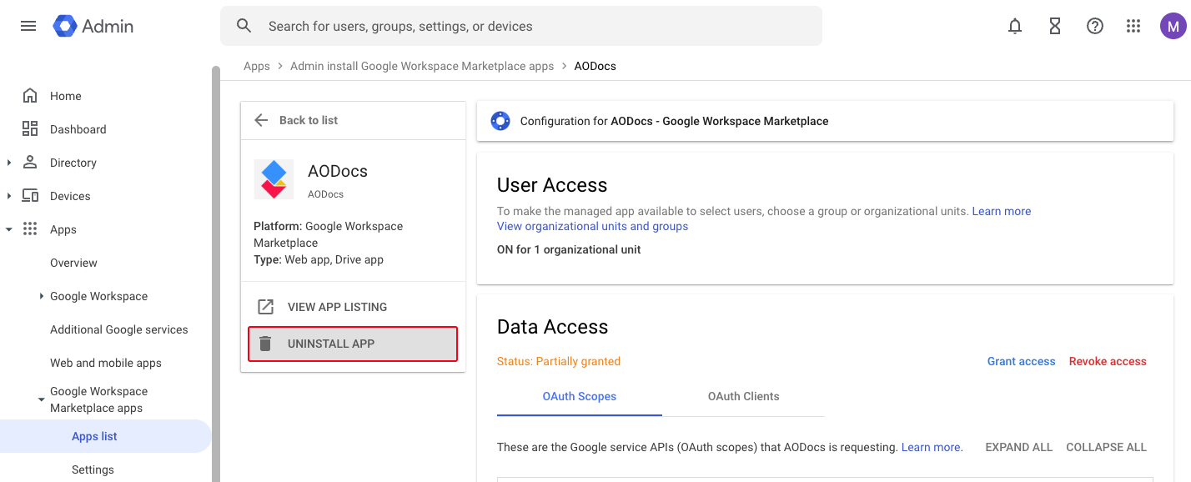Click the search input field
Viewport: 1191px width, 482px height.
521,26
